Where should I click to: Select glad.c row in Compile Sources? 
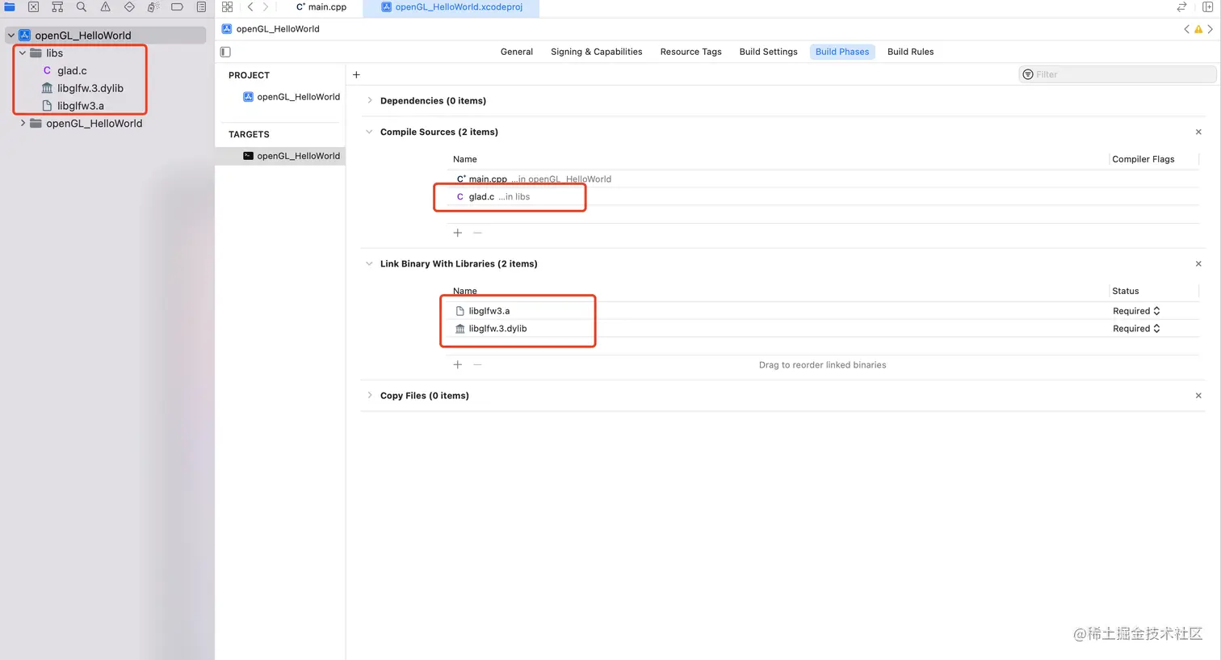[x=823, y=197]
